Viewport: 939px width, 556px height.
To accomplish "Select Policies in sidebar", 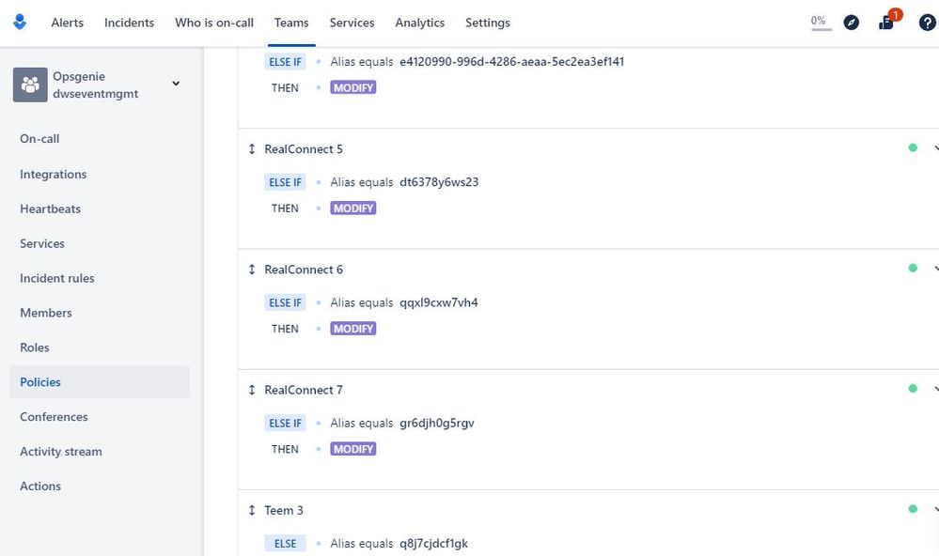I will (x=100, y=382).
